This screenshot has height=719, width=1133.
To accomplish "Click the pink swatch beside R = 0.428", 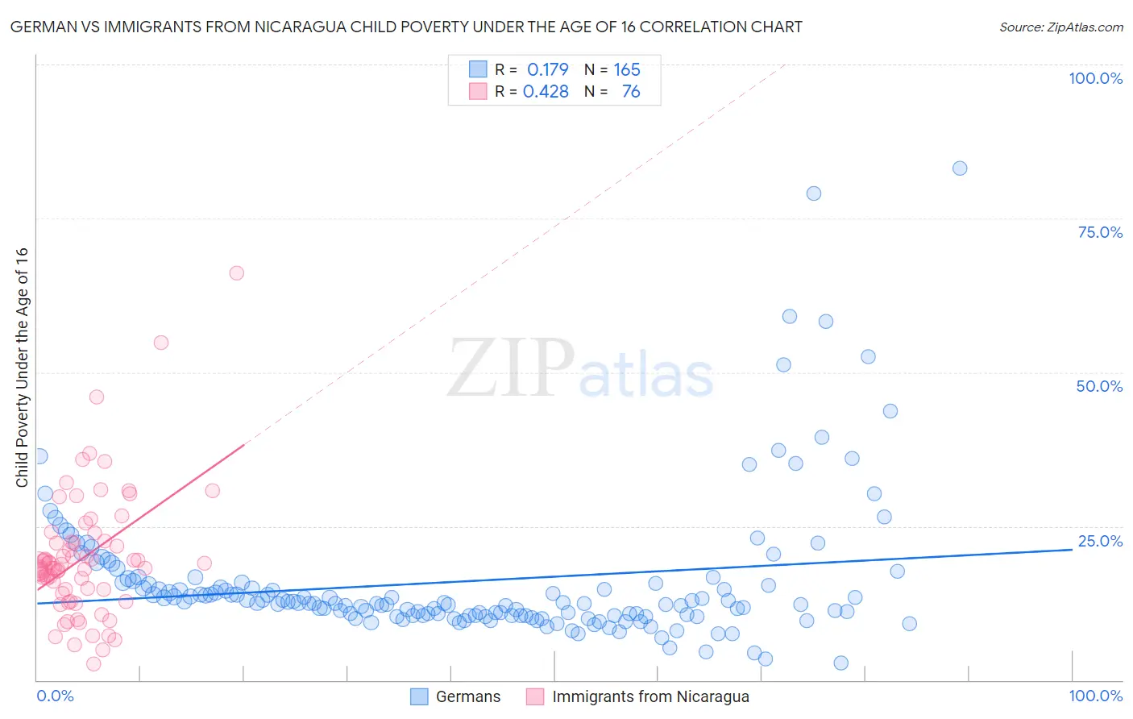I will click(x=478, y=92).
